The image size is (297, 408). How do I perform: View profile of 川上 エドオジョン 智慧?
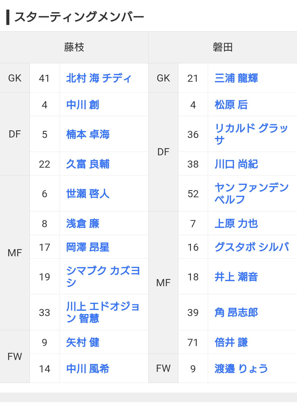[x=103, y=312]
